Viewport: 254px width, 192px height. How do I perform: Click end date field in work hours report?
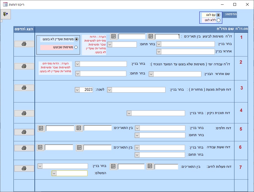[x=59, y=147]
